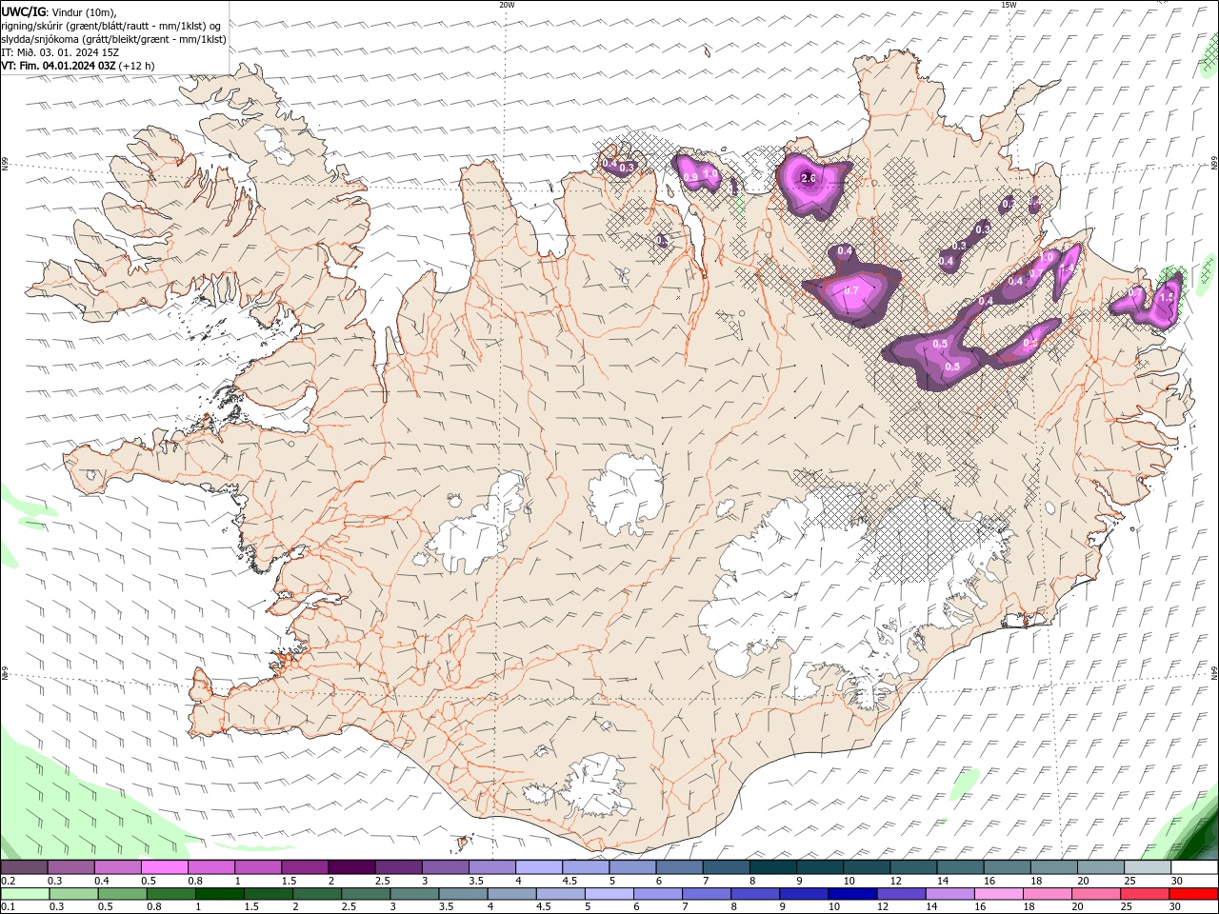Image resolution: width=1219 pixels, height=914 pixels.
Task: Click the 30 label ending the lower scale
Action: click(x=1176, y=907)
